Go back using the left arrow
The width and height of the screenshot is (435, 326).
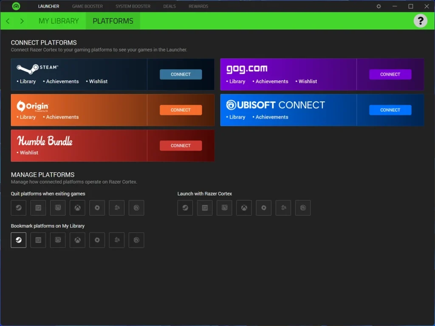pyautogui.click(x=8, y=21)
